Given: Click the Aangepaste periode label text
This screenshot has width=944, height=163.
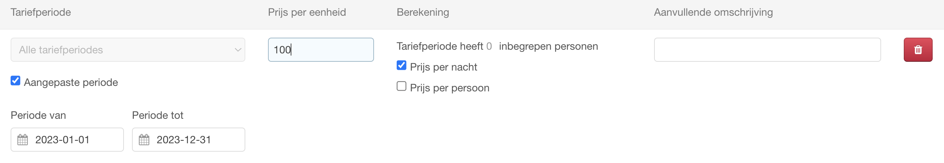Looking at the screenshot, I should tap(71, 83).
